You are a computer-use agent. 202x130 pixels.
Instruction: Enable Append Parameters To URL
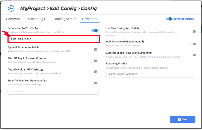point(94,50)
